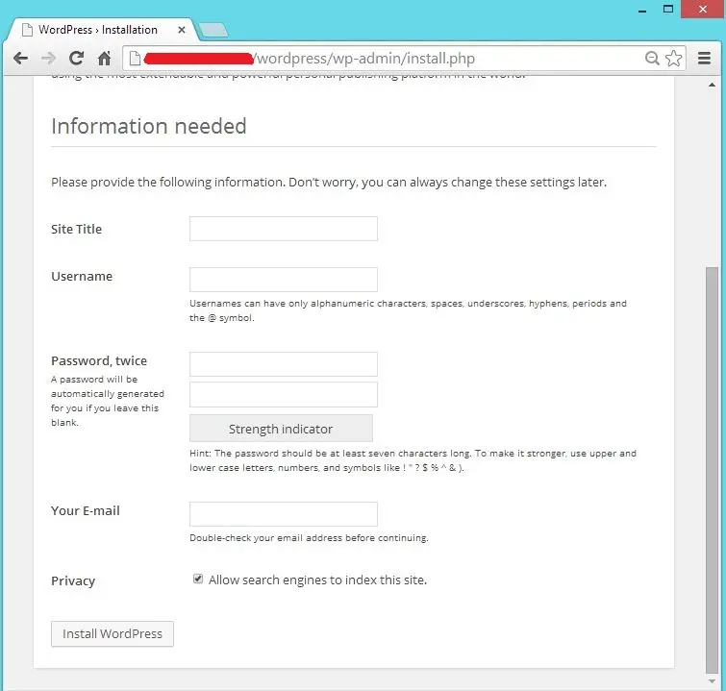Bookmark this page with the star icon
Screen dimensions: 726x691
tap(673, 59)
